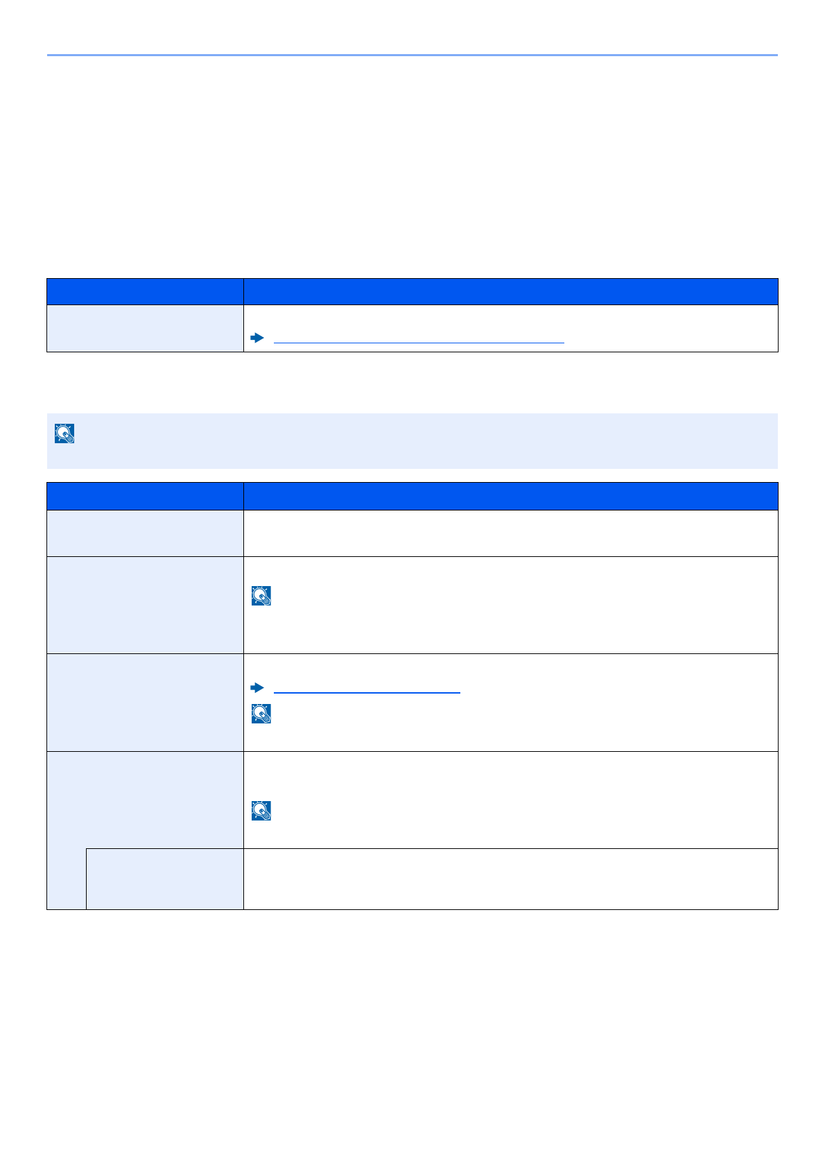Viewport: 825px width, 1168px height.
Task: Click the lowest lightbulb note icon on the page
Action: click(x=261, y=811)
